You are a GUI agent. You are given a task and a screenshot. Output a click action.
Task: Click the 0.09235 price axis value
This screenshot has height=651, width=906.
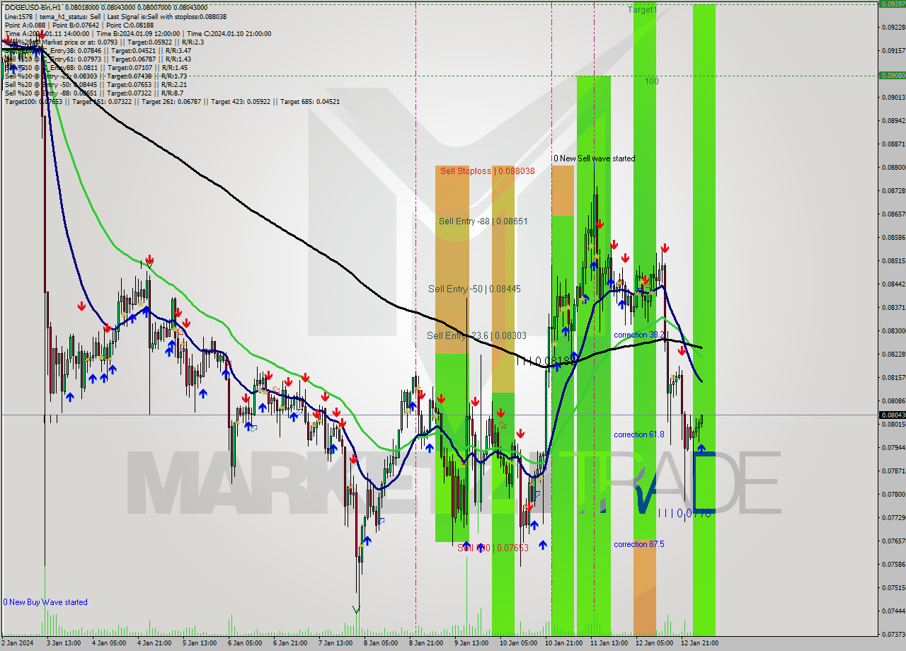(893, 27)
